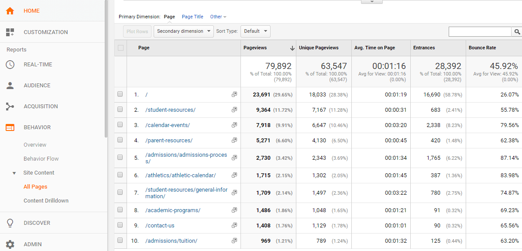This screenshot has width=522, height=251.
Task: Open /student-resources/ external link icon
Action: pos(234,110)
